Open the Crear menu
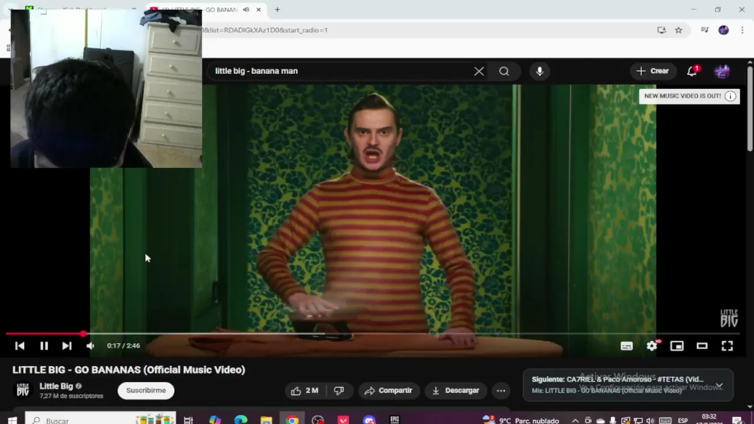 [x=652, y=71]
